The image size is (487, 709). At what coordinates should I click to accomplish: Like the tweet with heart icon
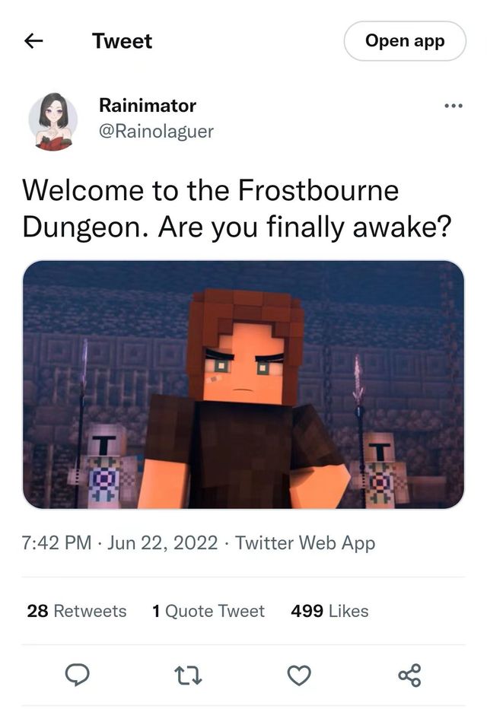(299, 676)
